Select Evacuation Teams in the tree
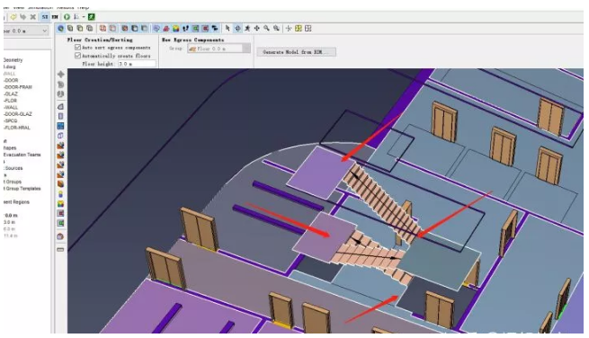This screenshot has width=589, height=338. point(22,155)
